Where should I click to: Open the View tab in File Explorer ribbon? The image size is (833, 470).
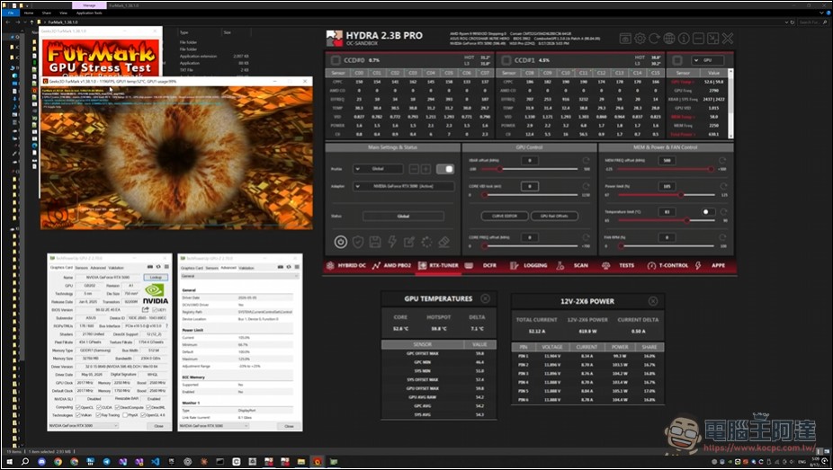pos(63,13)
